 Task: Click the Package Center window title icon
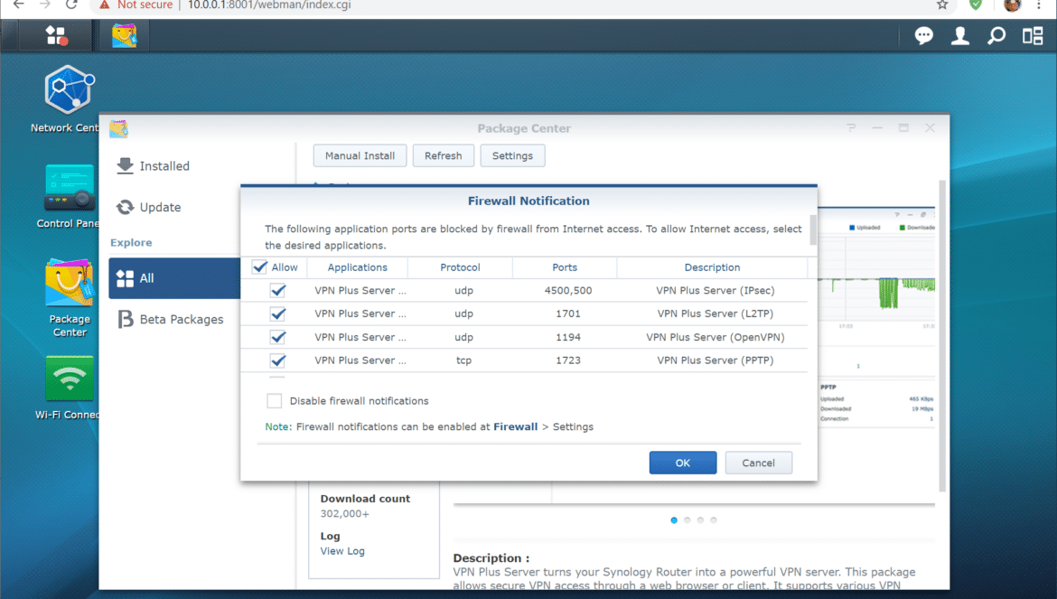118,128
